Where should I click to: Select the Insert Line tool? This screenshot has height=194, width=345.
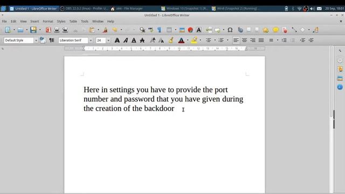(x=294, y=30)
